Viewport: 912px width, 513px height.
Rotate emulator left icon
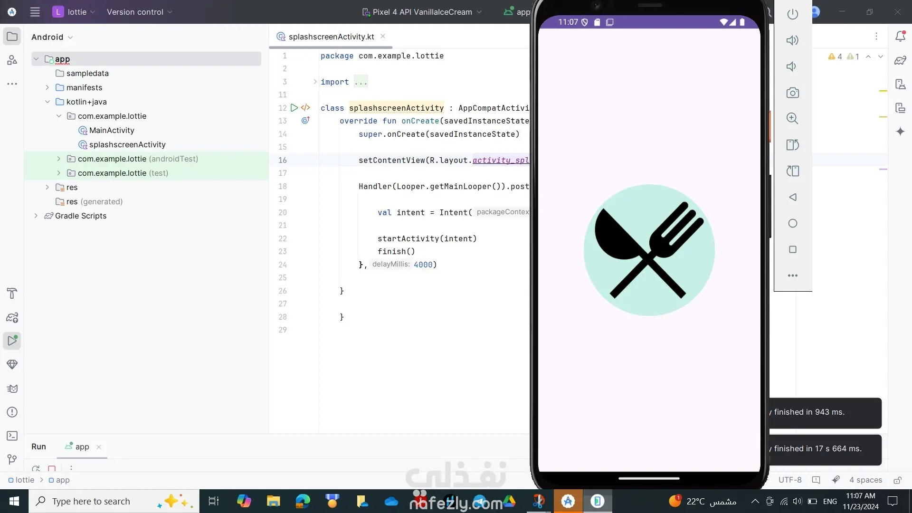(792, 145)
